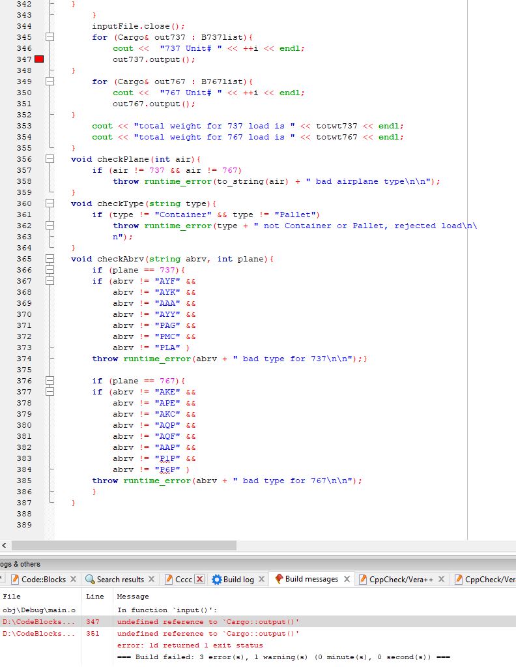Collapse the plane == 767 block fold at line 376

coord(50,381)
